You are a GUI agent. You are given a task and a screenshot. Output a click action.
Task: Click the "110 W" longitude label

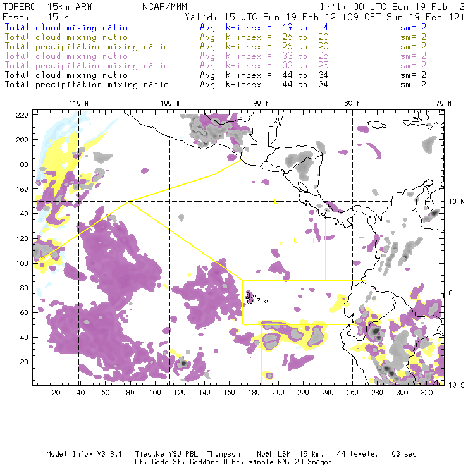[x=79, y=103]
